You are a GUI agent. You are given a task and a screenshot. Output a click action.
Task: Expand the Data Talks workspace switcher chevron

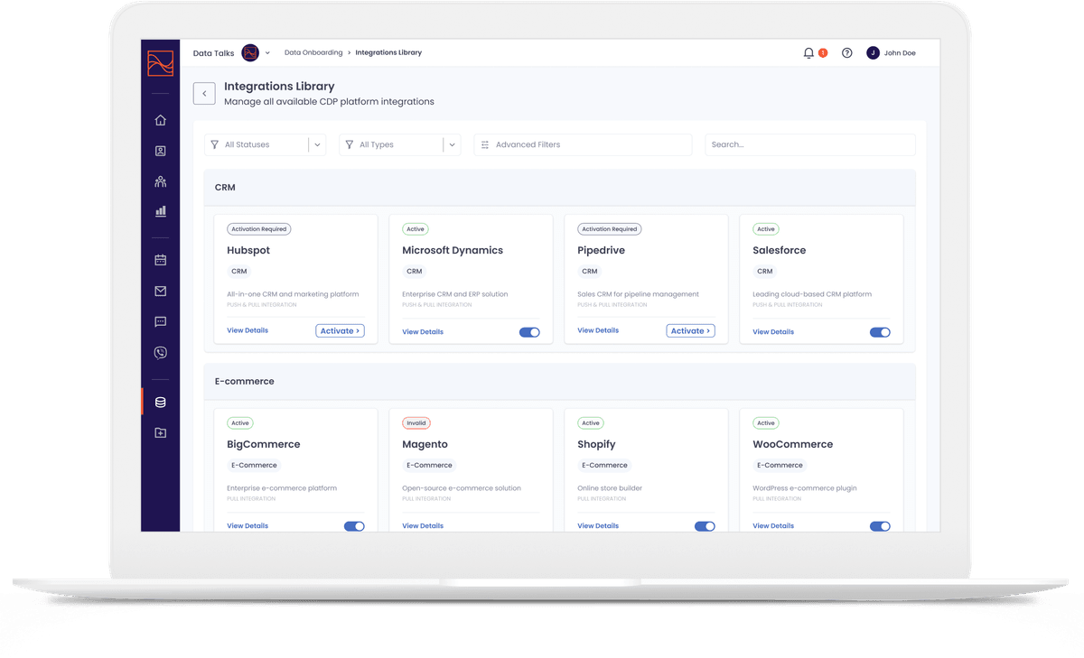point(268,52)
